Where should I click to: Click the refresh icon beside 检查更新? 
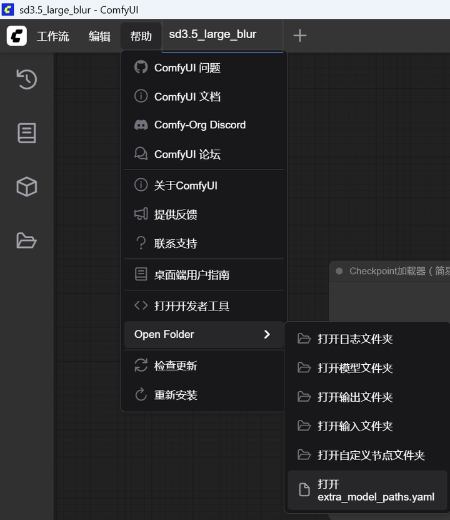(x=141, y=365)
